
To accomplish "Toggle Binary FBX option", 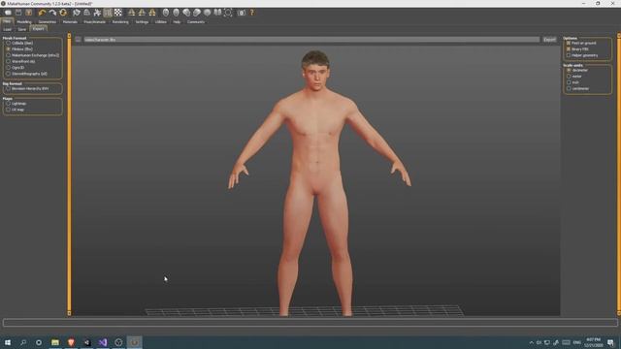I will [x=577, y=49].
